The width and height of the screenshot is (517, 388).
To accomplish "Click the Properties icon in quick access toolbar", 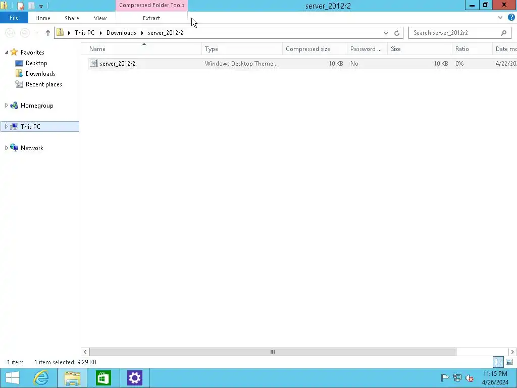I will pyautogui.click(x=20, y=6).
